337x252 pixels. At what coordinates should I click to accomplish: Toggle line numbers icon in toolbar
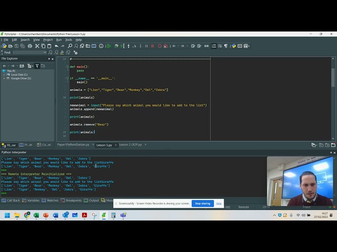tap(214, 46)
